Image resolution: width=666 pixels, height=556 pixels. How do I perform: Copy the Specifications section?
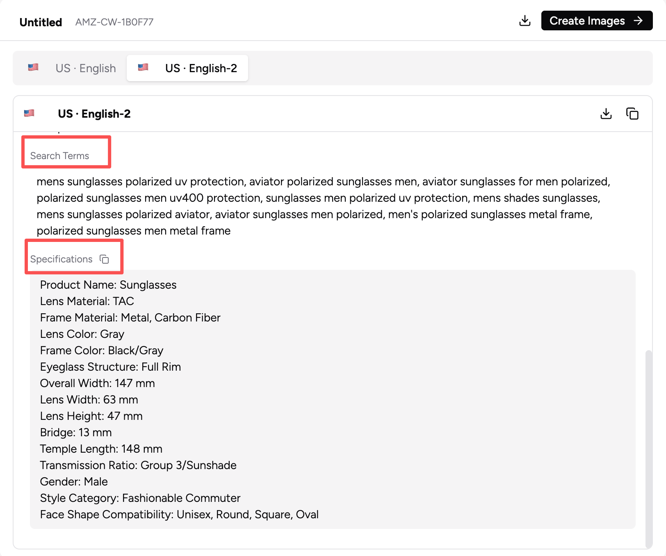[x=105, y=259]
